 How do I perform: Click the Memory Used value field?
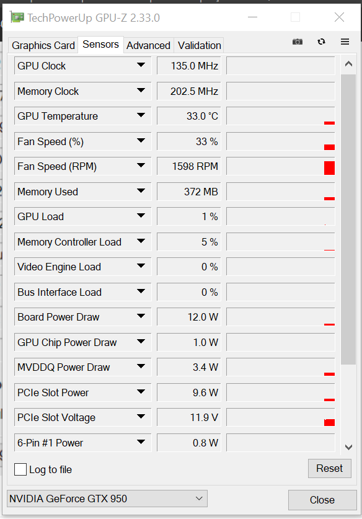click(189, 192)
